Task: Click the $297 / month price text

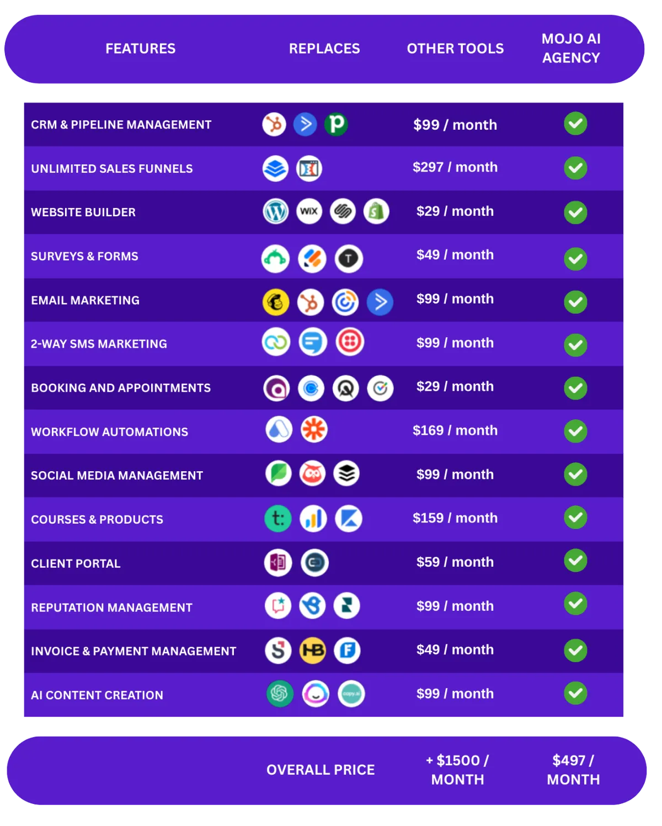Action: point(455,167)
